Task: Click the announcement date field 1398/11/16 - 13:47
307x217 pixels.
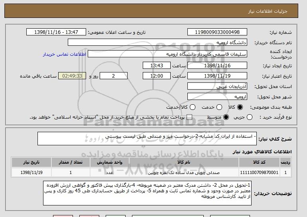Action: 56,32
